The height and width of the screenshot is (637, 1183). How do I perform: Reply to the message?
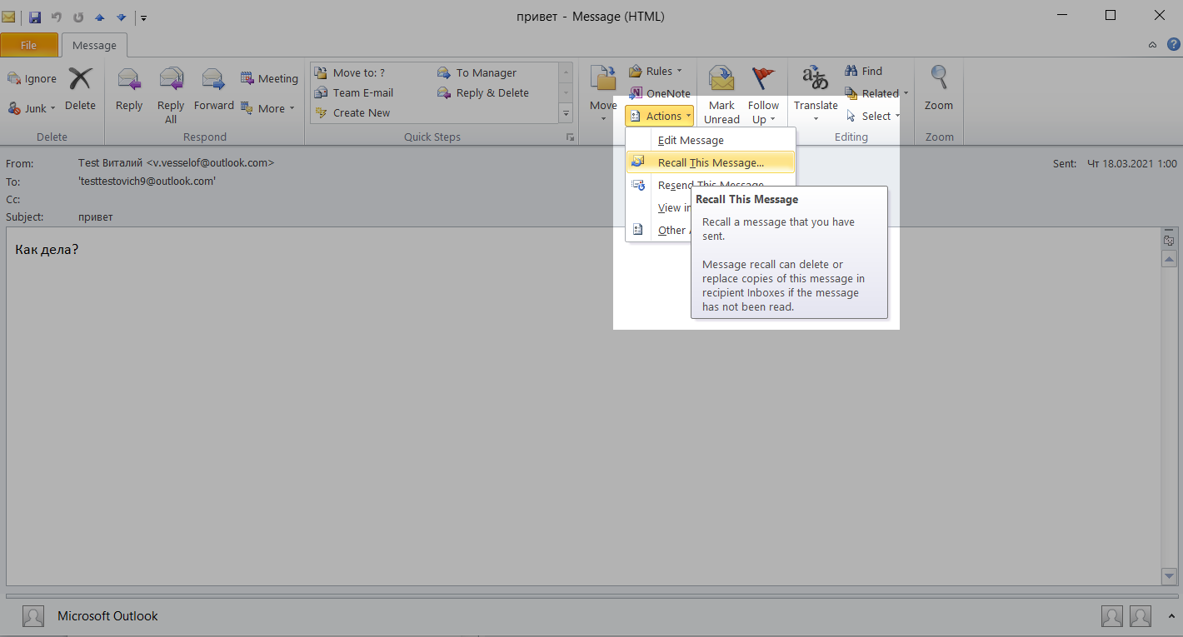point(129,90)
